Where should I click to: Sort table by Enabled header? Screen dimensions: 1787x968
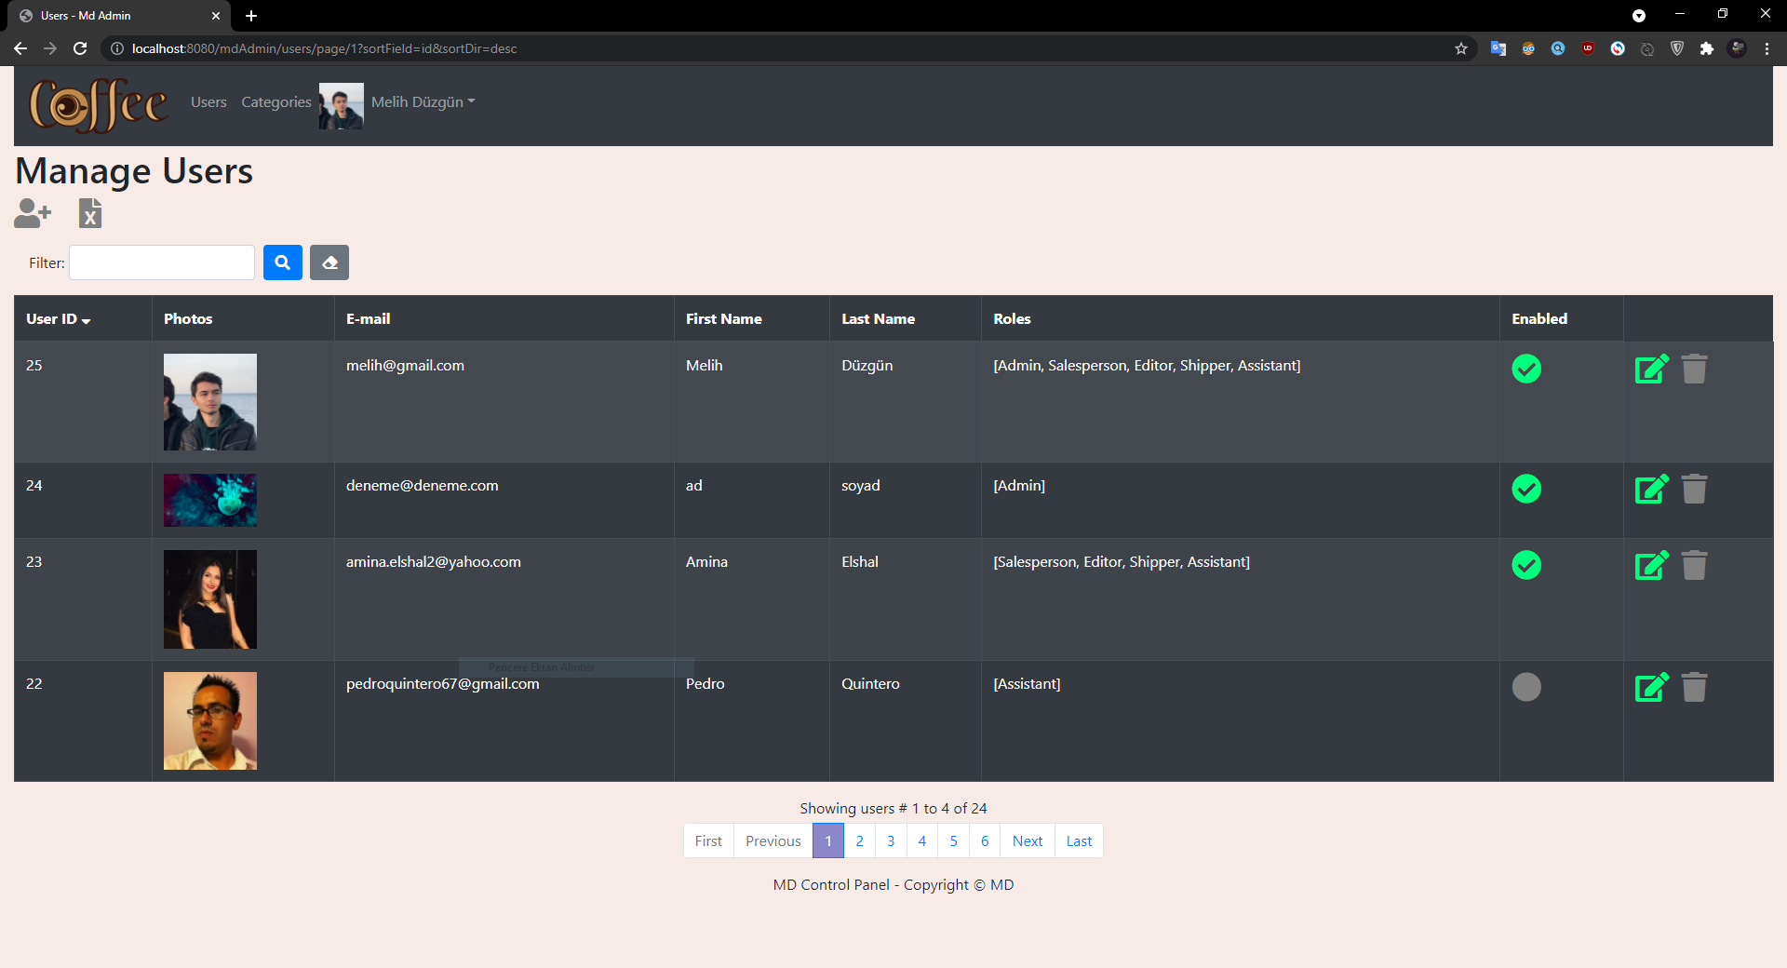1539,319
